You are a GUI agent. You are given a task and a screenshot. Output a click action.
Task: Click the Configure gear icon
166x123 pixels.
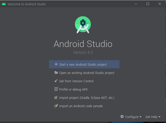coord(122,116)
